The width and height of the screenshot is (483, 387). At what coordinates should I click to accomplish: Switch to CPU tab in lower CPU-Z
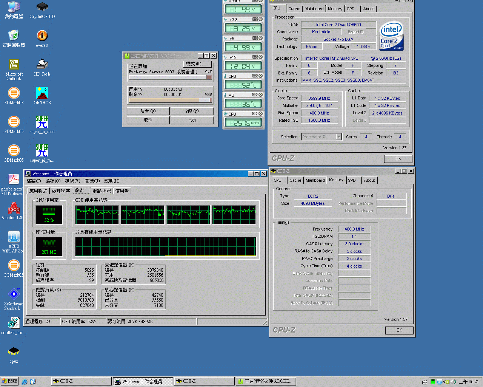pos(278,180)
